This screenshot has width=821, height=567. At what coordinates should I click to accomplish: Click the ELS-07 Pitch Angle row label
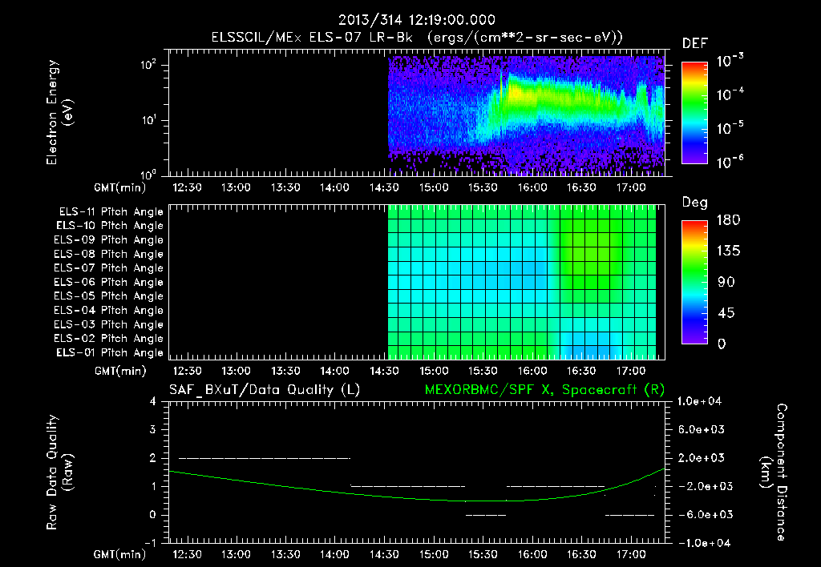[108, 267]
